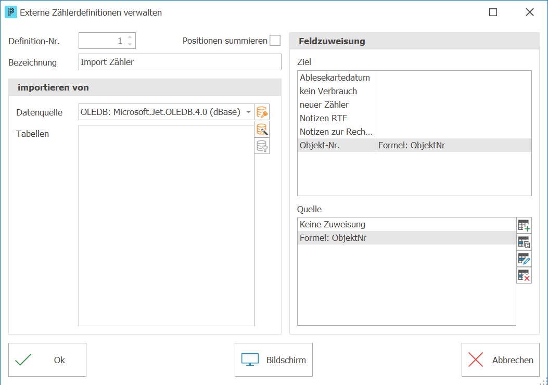
Task: Click the database filter icon
Action: tap(262, 146)
